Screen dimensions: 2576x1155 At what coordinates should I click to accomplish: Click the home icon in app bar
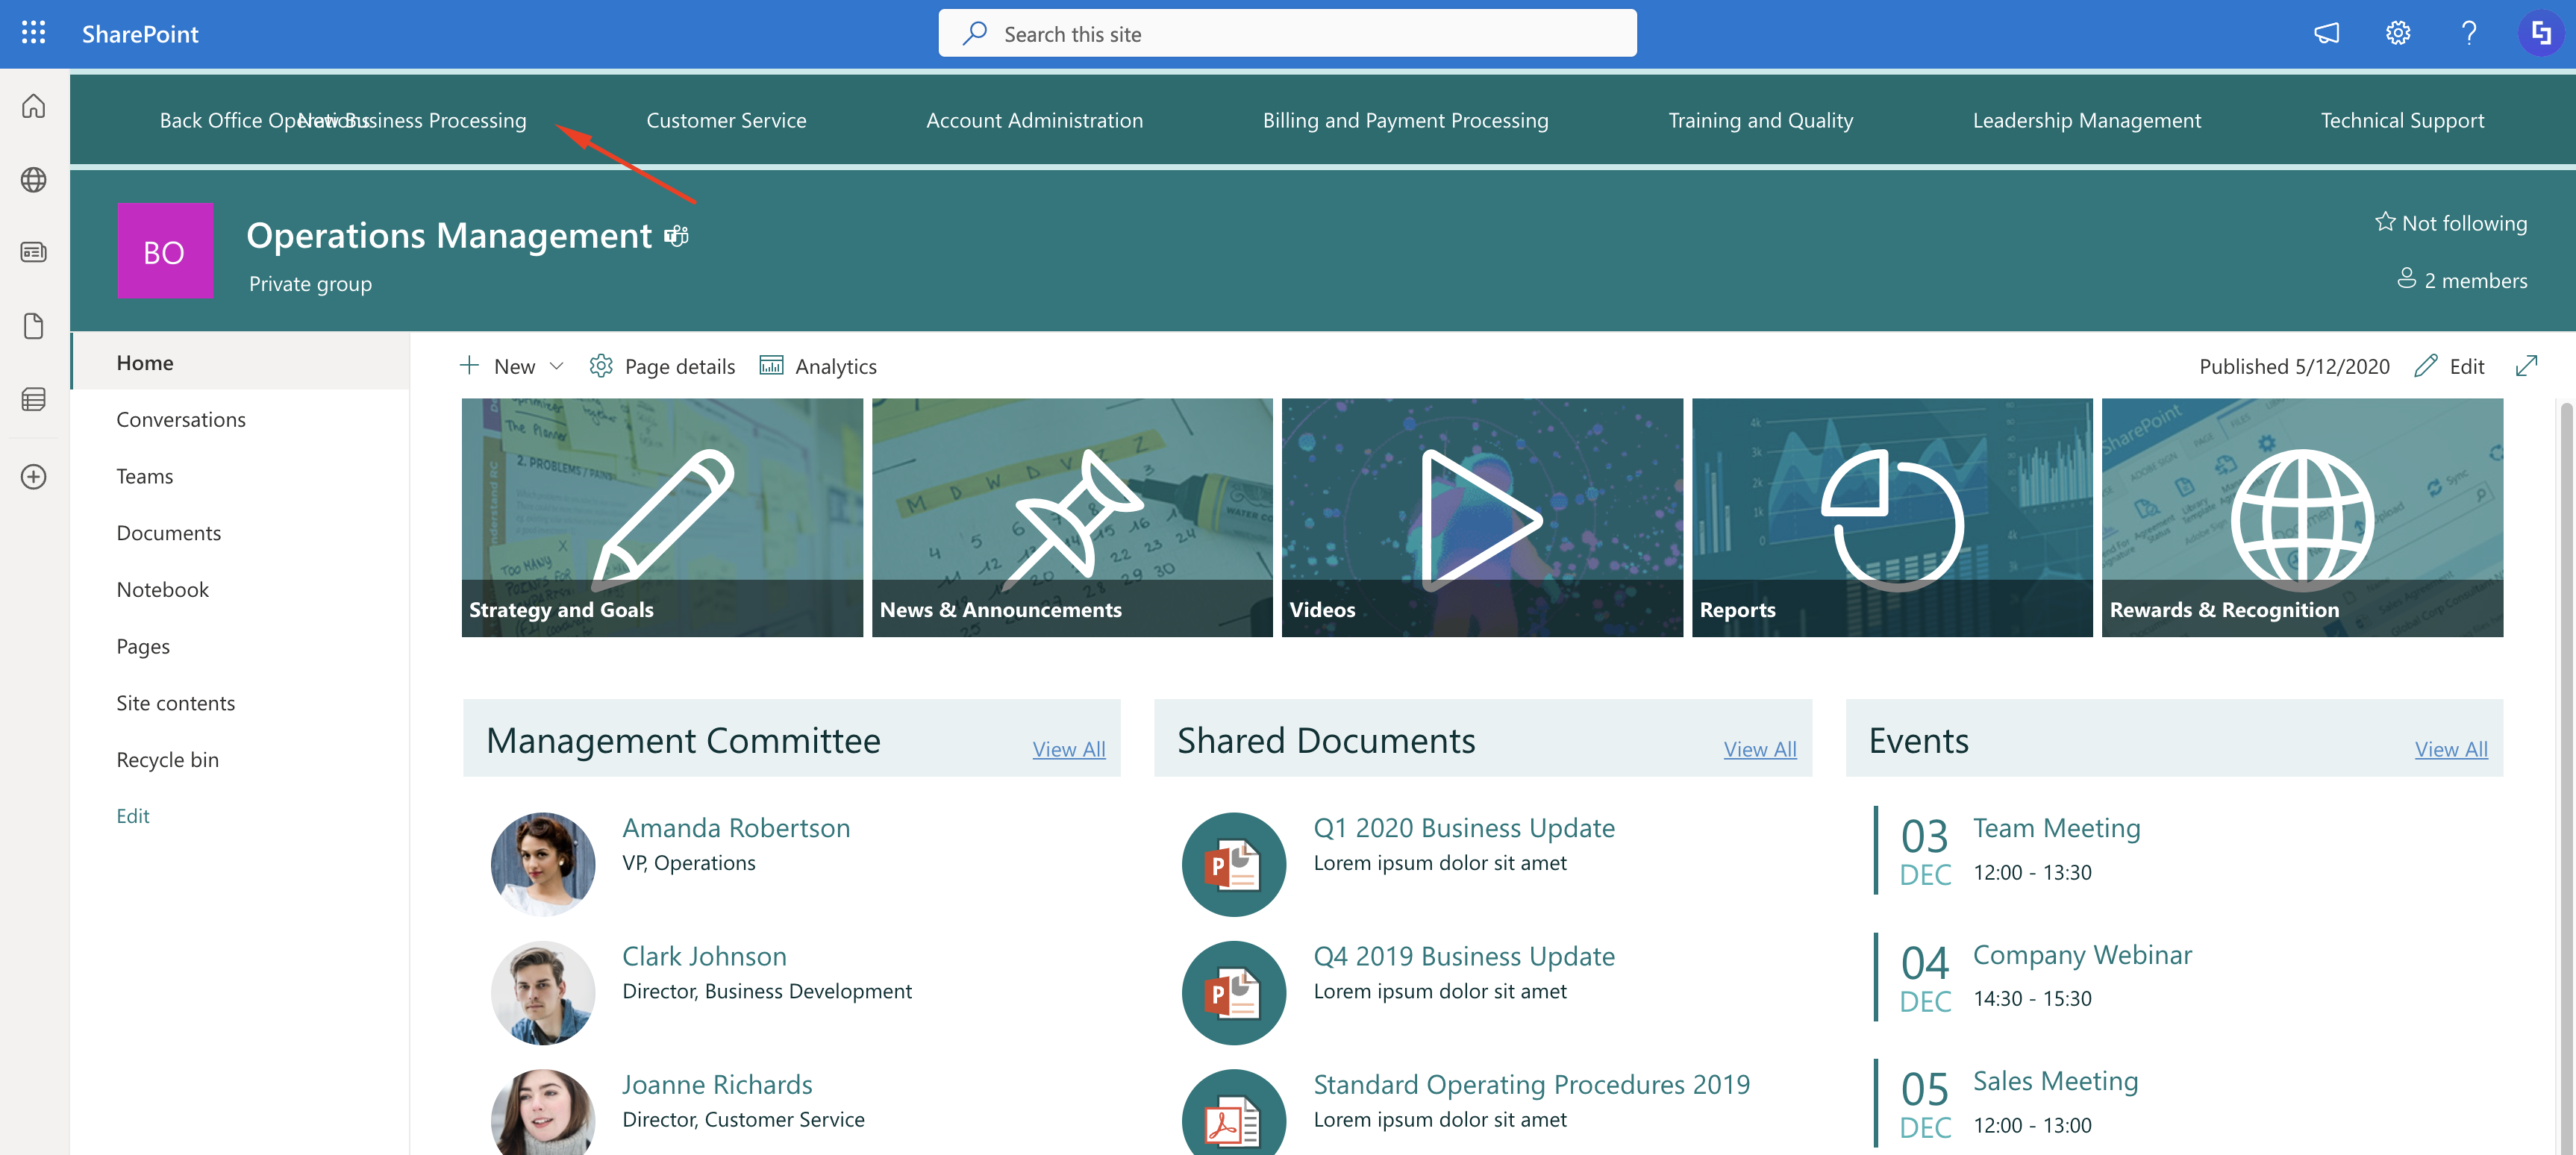[x=33, y=106]
